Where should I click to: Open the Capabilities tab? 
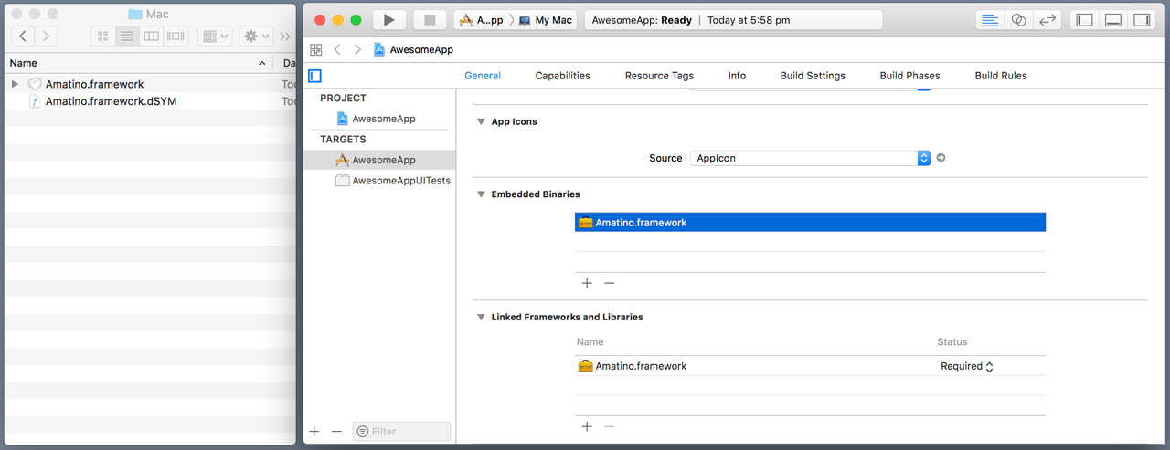562,76
